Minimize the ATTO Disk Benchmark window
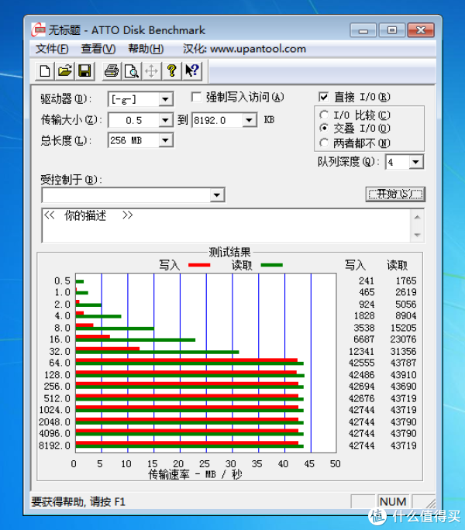This screenshot has width=465, height=530. pos(363,31)
